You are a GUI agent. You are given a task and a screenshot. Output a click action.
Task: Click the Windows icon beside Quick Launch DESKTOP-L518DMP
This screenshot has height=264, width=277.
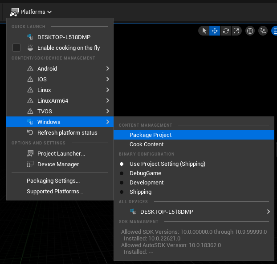pyautogui.click(x=30, y=37)
